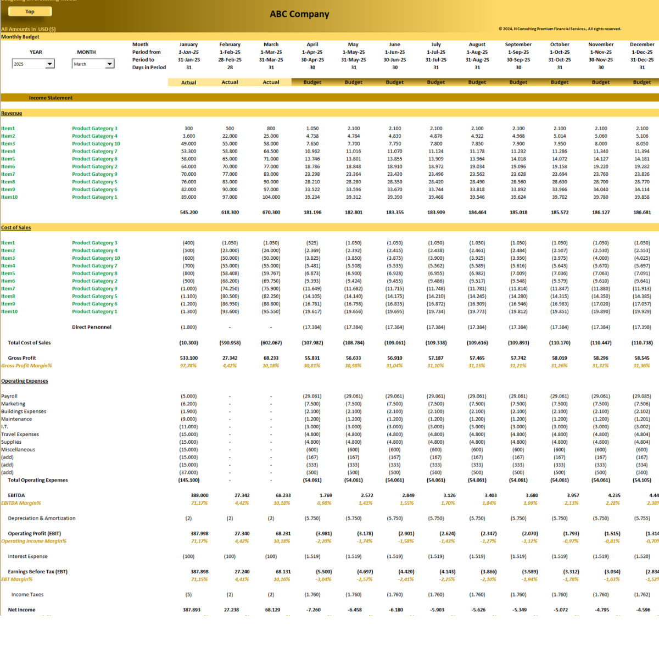Select Period from label
Image resolution: width=659 pixels, height=659 pixels.
(x=147, y=52)
